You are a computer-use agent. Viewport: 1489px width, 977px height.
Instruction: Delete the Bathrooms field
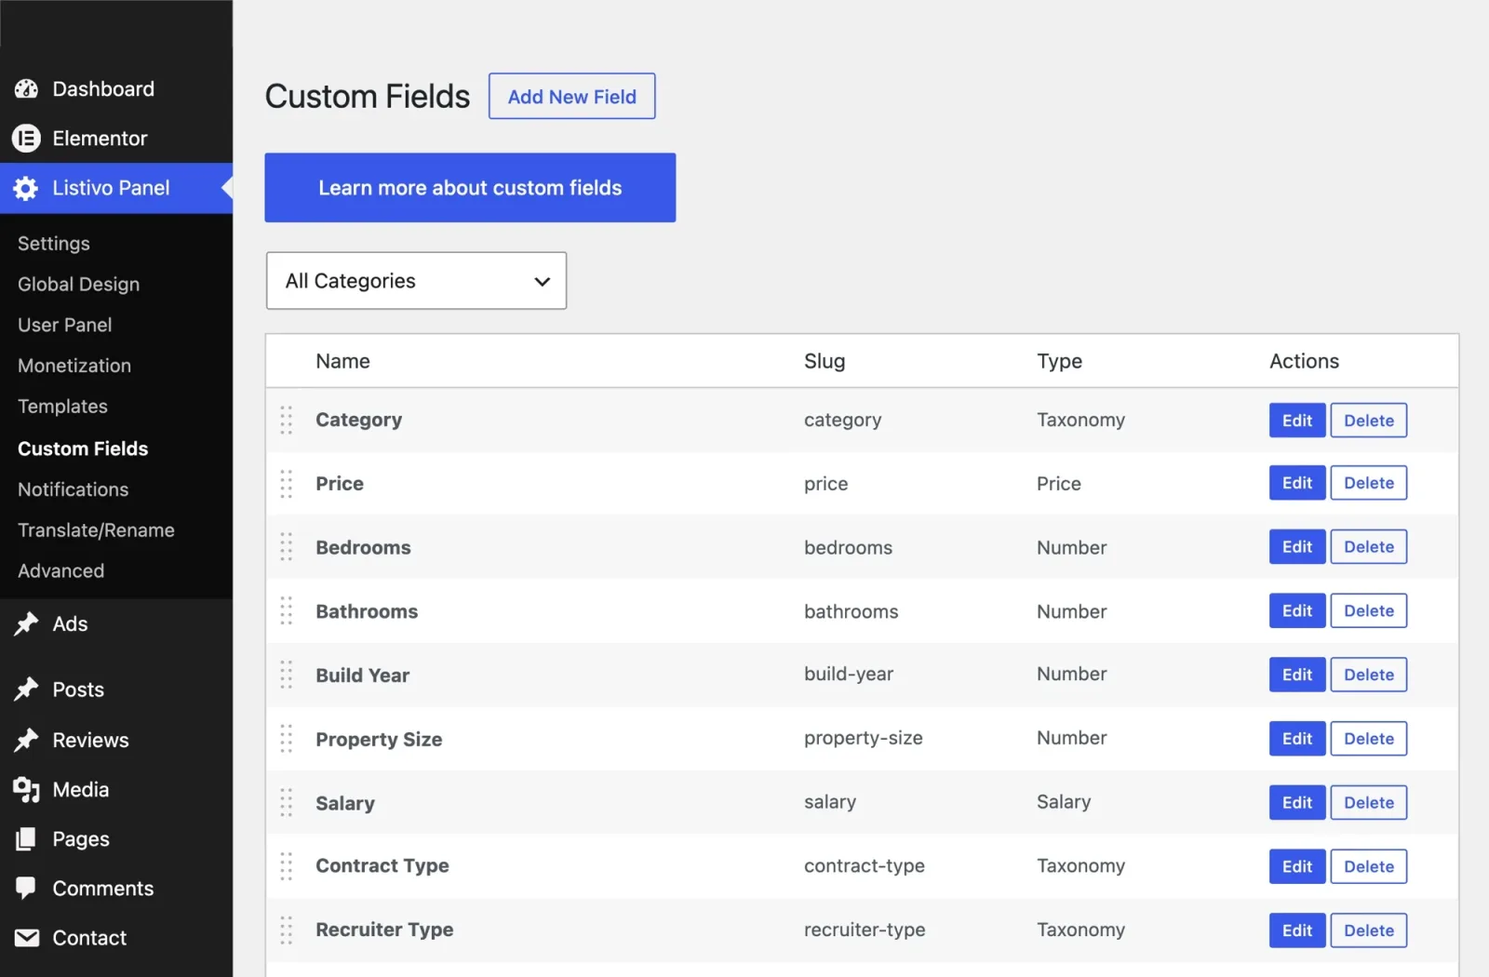coord(1369,611)
